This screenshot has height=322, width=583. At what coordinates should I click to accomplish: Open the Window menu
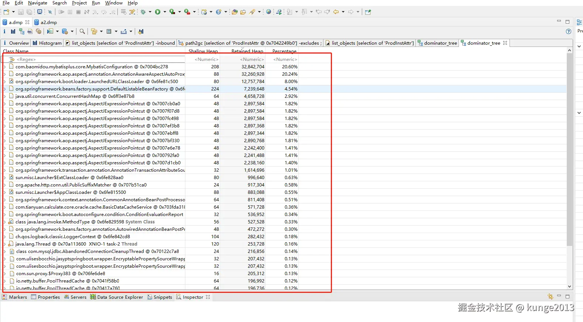click(x=114, y=3)
